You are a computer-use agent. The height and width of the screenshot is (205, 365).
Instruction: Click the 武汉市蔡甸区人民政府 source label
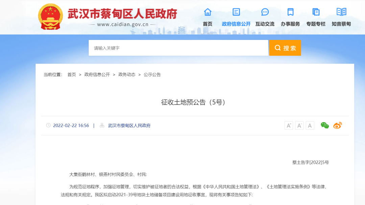point(129,126)
